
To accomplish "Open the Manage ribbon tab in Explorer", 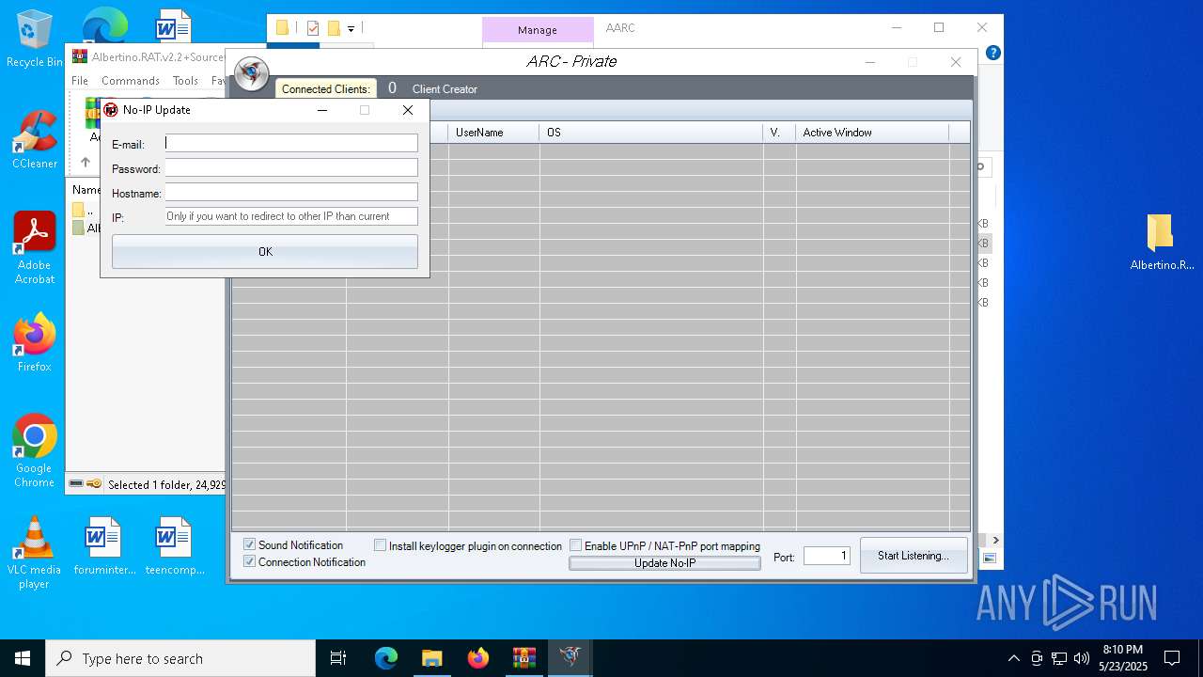I will coord(538,30).
